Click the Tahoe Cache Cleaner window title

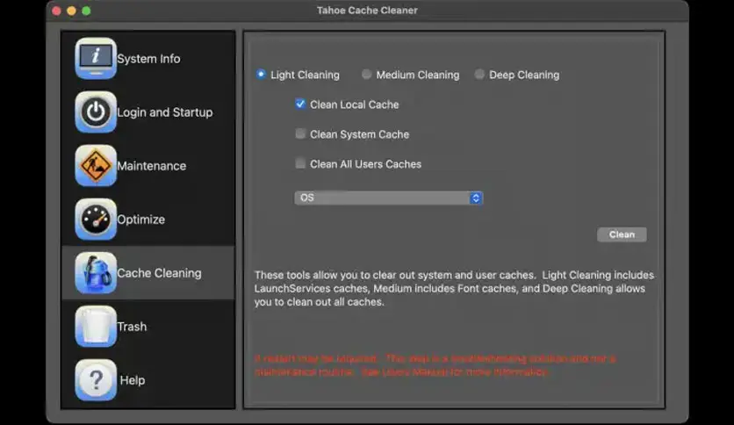367,11
